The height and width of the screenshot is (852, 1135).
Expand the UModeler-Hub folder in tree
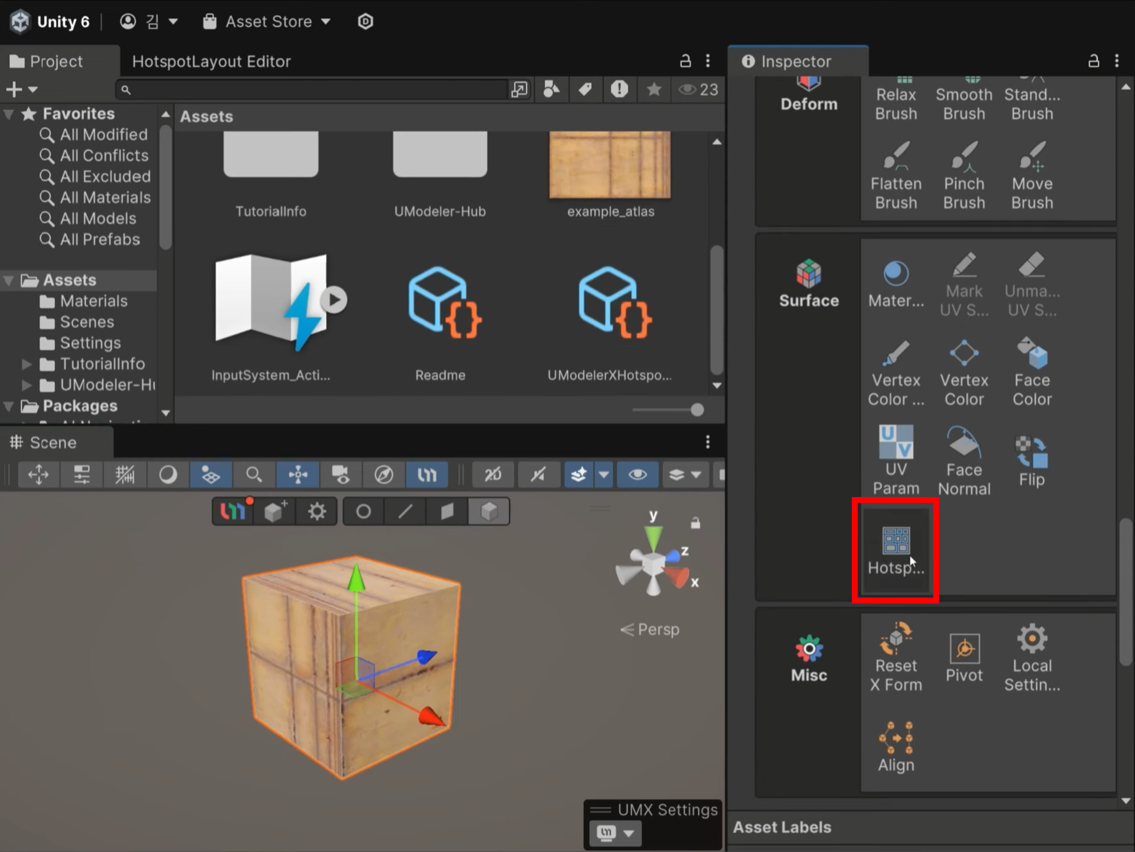(x=27, y=385)
